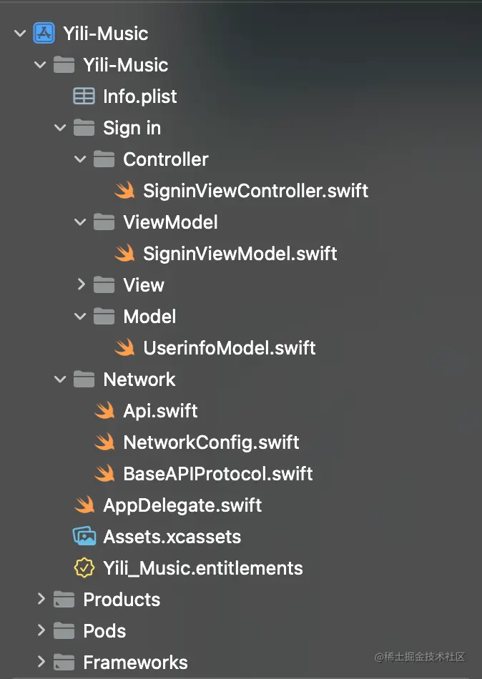Collapse the Sign in group
482x679 pixels.
click(60, 128)
